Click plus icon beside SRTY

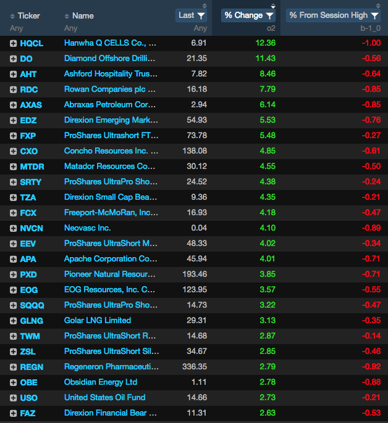tap(13, 182)
